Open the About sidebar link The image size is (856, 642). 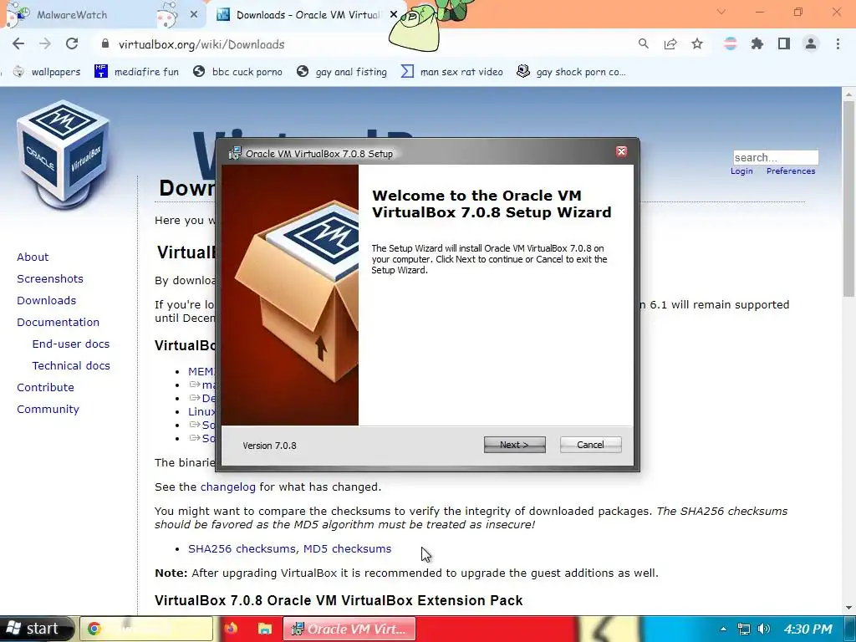(33, 257)
